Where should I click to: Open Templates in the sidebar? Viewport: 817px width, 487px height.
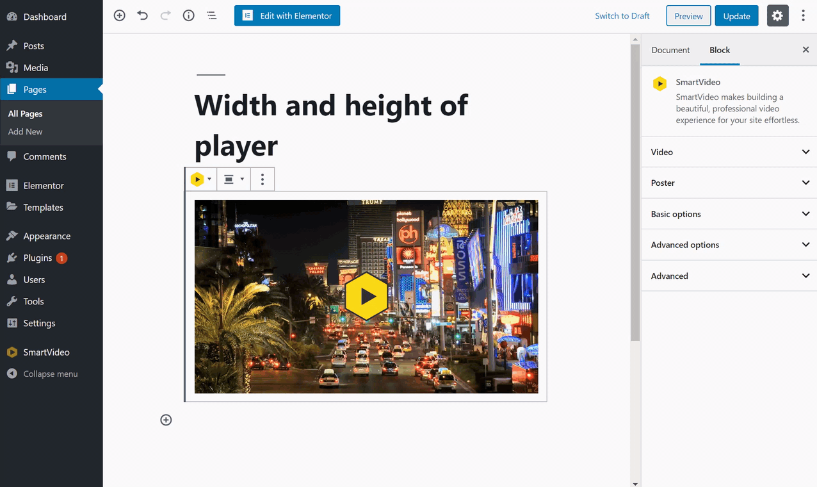[x=51, y=208]
